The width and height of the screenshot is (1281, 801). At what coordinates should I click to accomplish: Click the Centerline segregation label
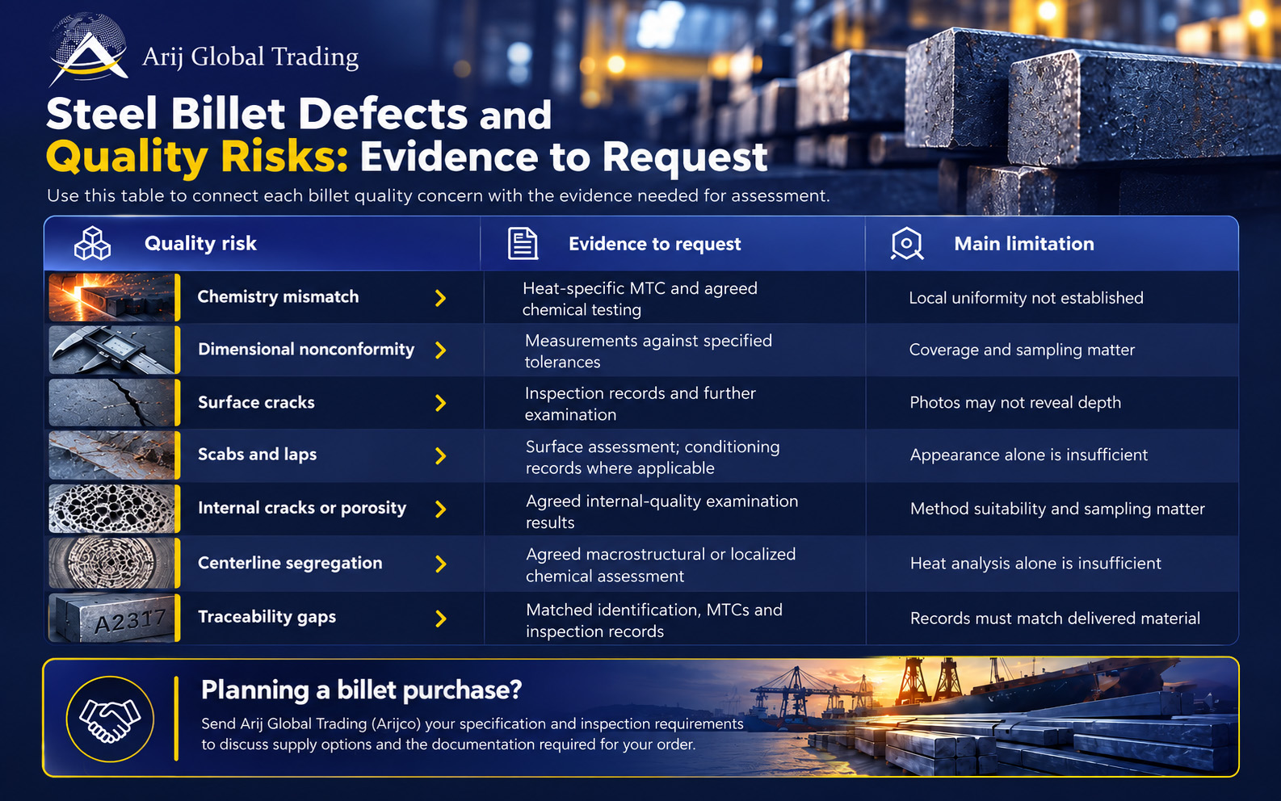290,563
